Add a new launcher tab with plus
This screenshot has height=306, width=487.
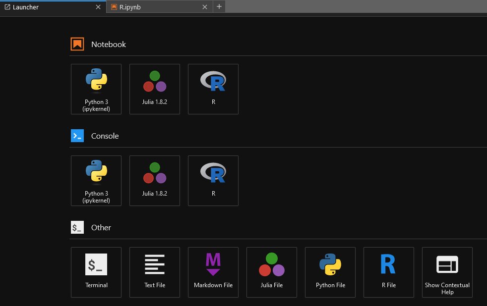tap(219, 6)
